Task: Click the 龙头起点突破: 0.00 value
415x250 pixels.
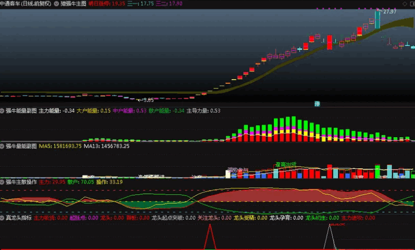Action: [x=173, y=218]
